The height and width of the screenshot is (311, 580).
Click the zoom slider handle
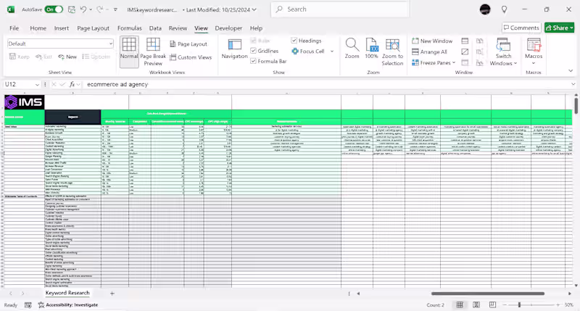coord(519,304)
